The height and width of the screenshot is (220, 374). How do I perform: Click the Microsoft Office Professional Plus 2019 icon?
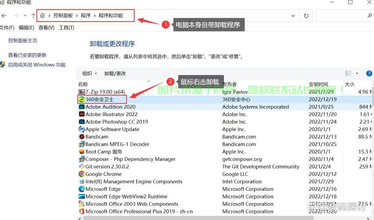(81, 211)
